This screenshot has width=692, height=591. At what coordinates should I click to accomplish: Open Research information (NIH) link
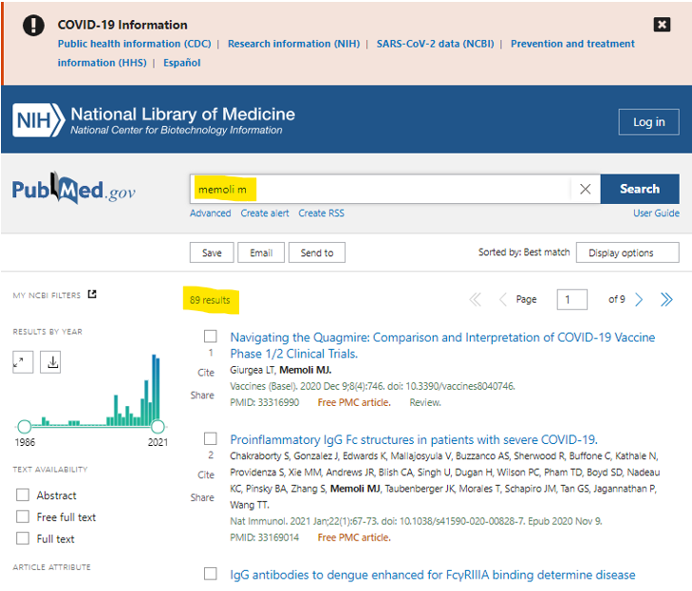(293, 44)
